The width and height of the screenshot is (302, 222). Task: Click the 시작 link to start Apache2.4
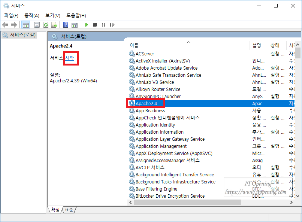point(70,58)
